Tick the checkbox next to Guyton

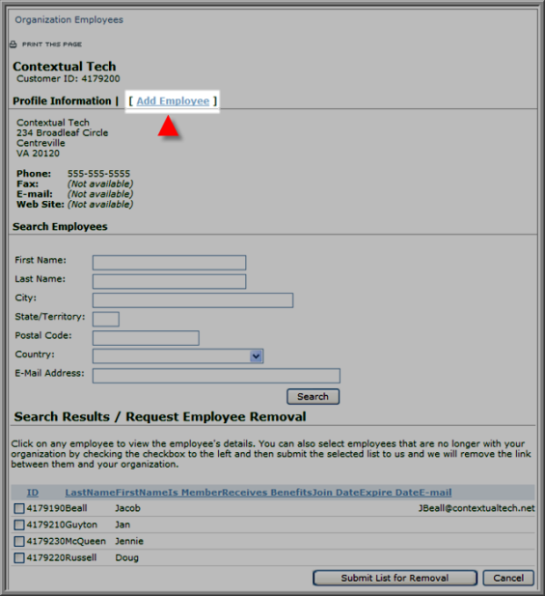(19, 525)
